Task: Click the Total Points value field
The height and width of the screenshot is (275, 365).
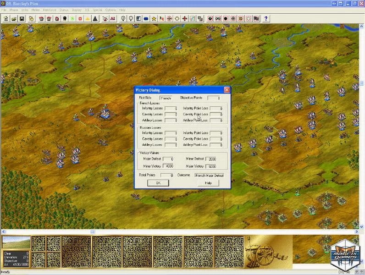Action: (166, 176)
